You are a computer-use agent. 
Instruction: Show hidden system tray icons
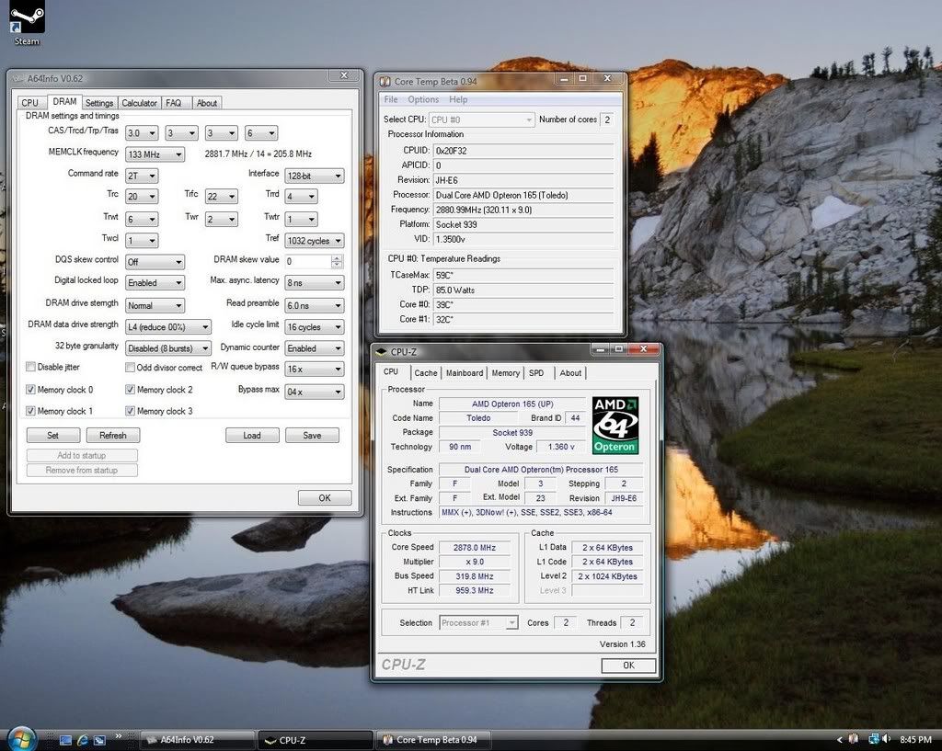tap(839, 740)
